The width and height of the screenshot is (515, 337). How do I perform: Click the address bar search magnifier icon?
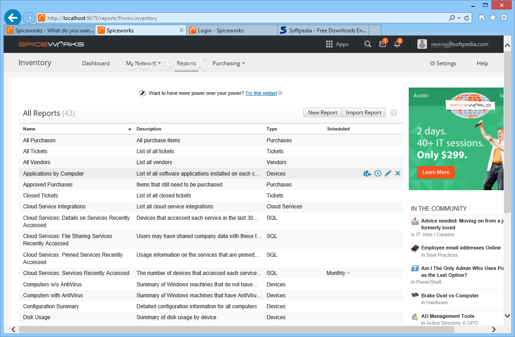[452, 18]
